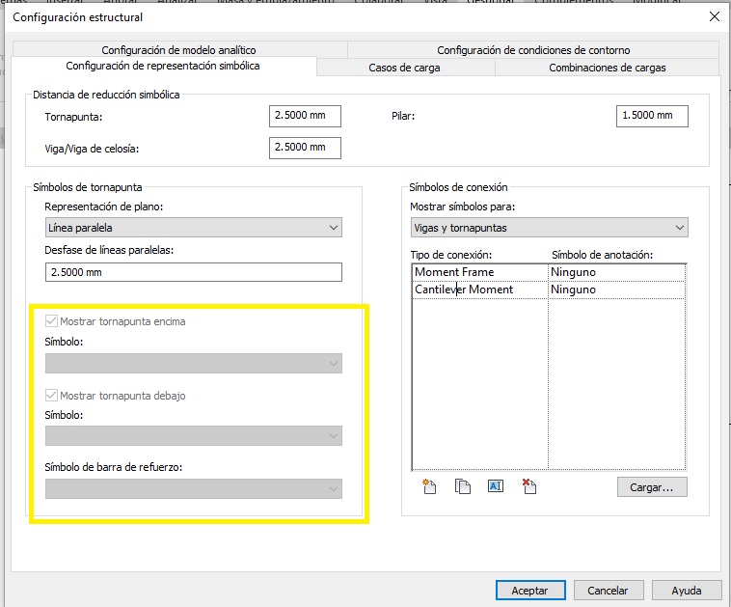
Task: Click the Desfase de líneas paralelas field
Action: 193,272
